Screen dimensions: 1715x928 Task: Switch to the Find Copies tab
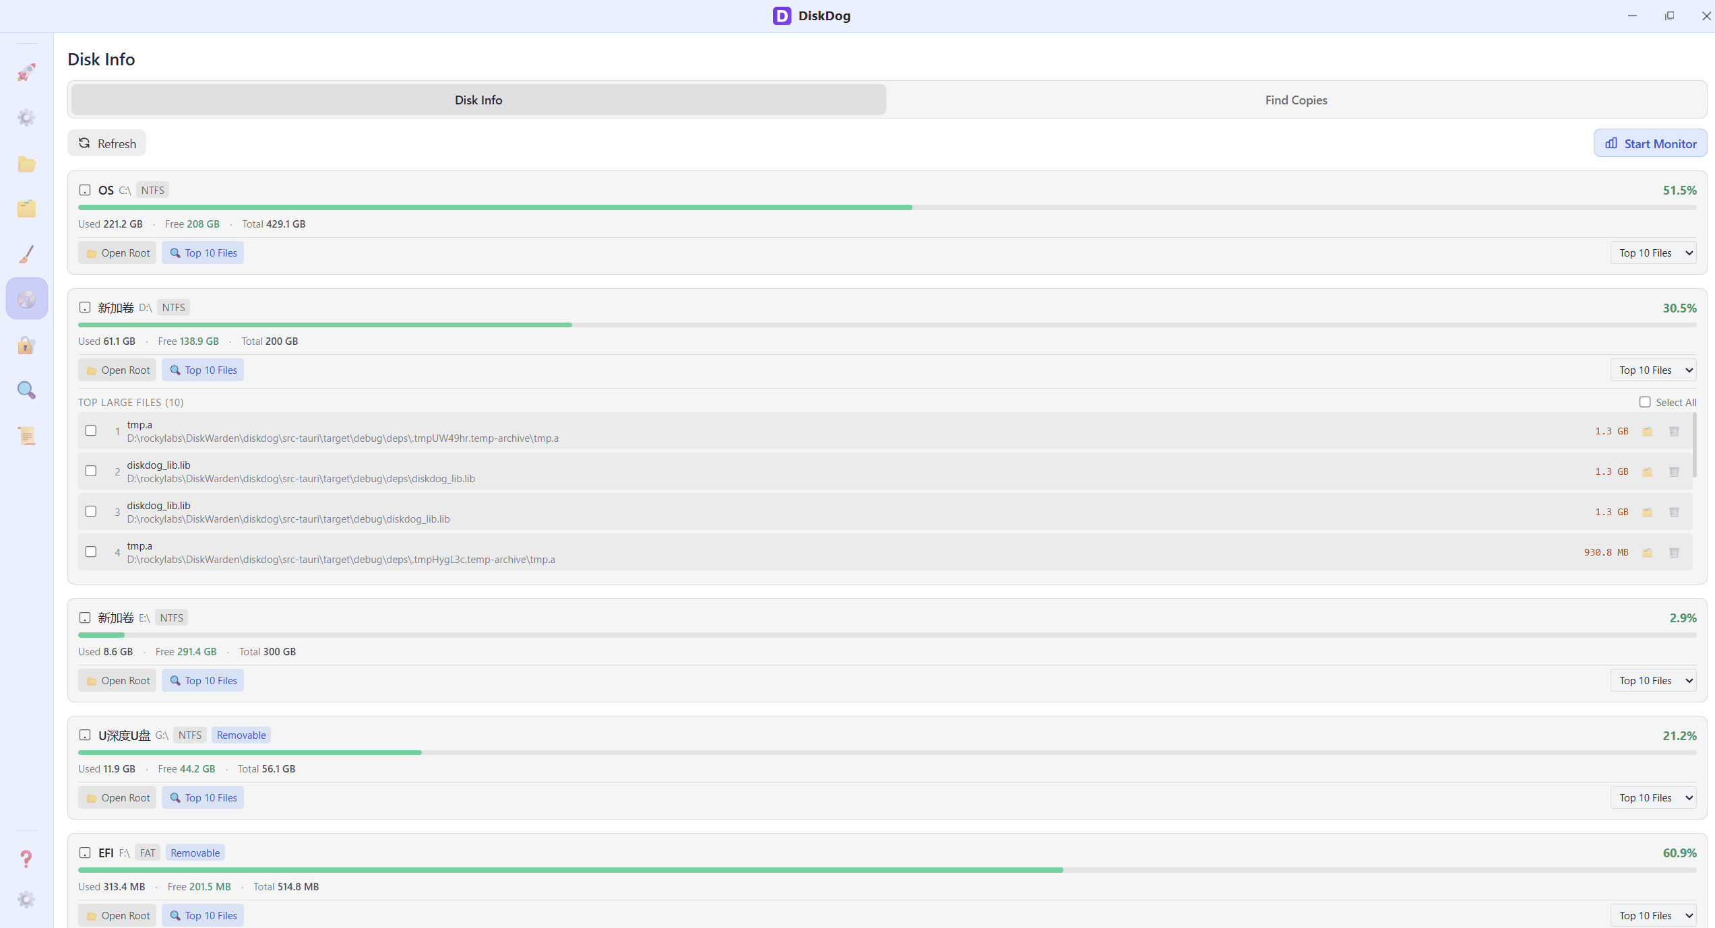[1296, 100]
